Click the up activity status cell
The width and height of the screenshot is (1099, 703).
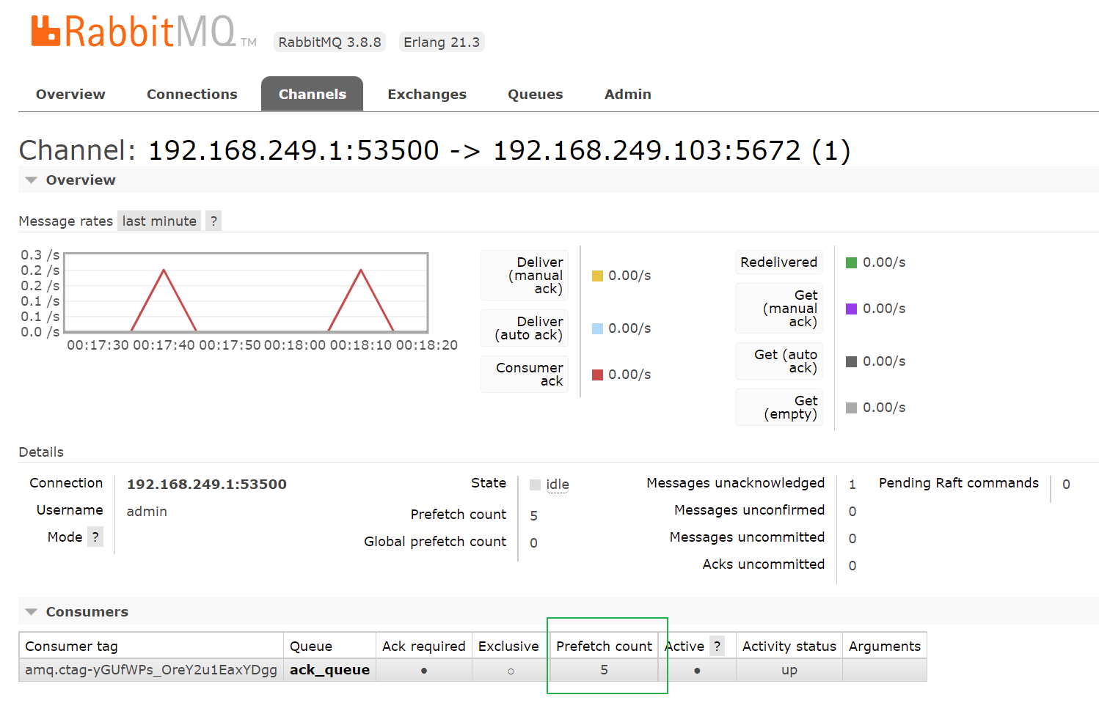pos(789,670)
